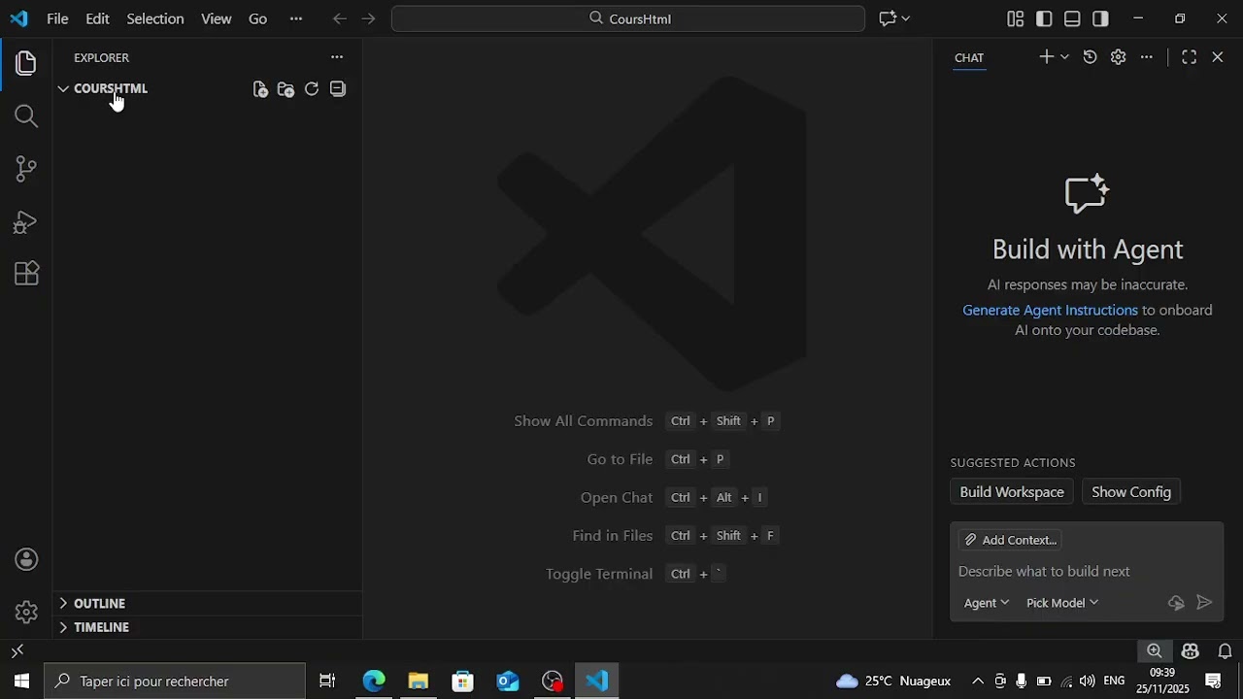Open the volume control in system tray
The height and width of the screenshot is (699, 1243).
pos(1087,681)
